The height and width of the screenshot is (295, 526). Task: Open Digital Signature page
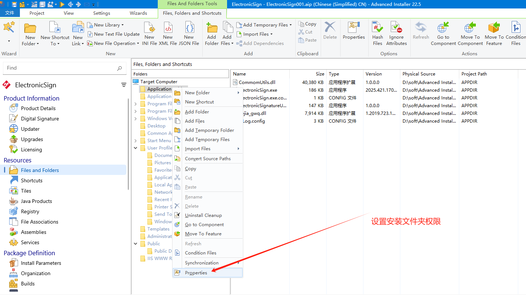coord(39,119)
